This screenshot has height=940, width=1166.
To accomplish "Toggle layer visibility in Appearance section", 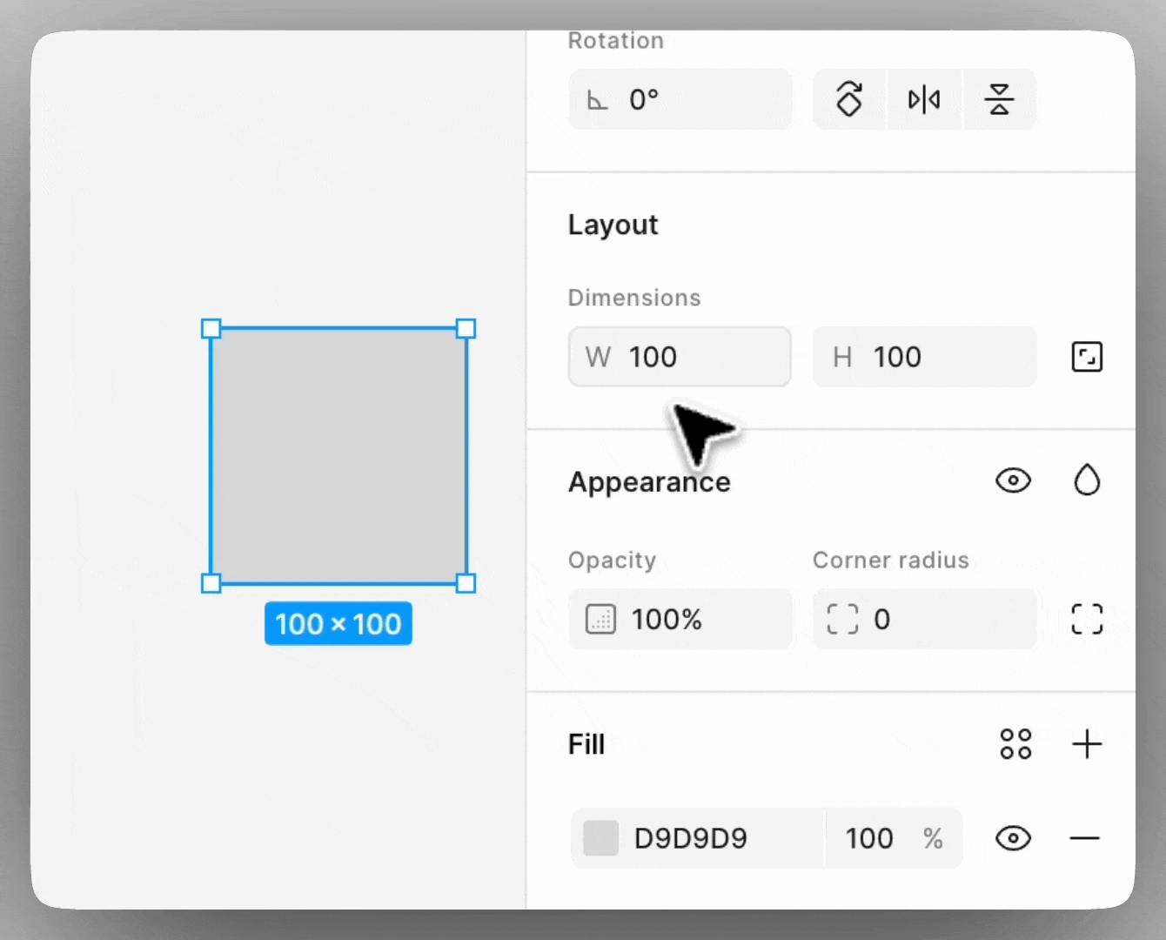I will 1013,480.
